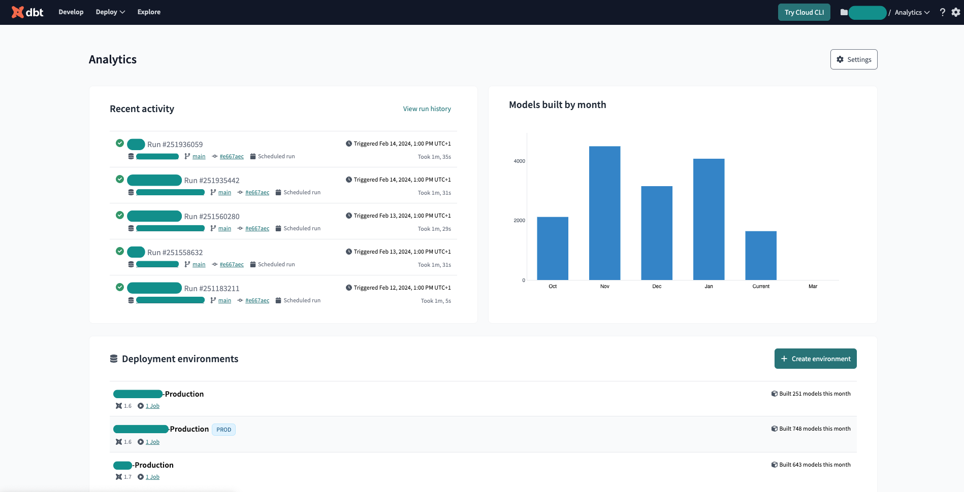The width and height of the screenshot is (964, 492).
Task: Click success check icon for Run #251936059
Action: pos(120,143)
